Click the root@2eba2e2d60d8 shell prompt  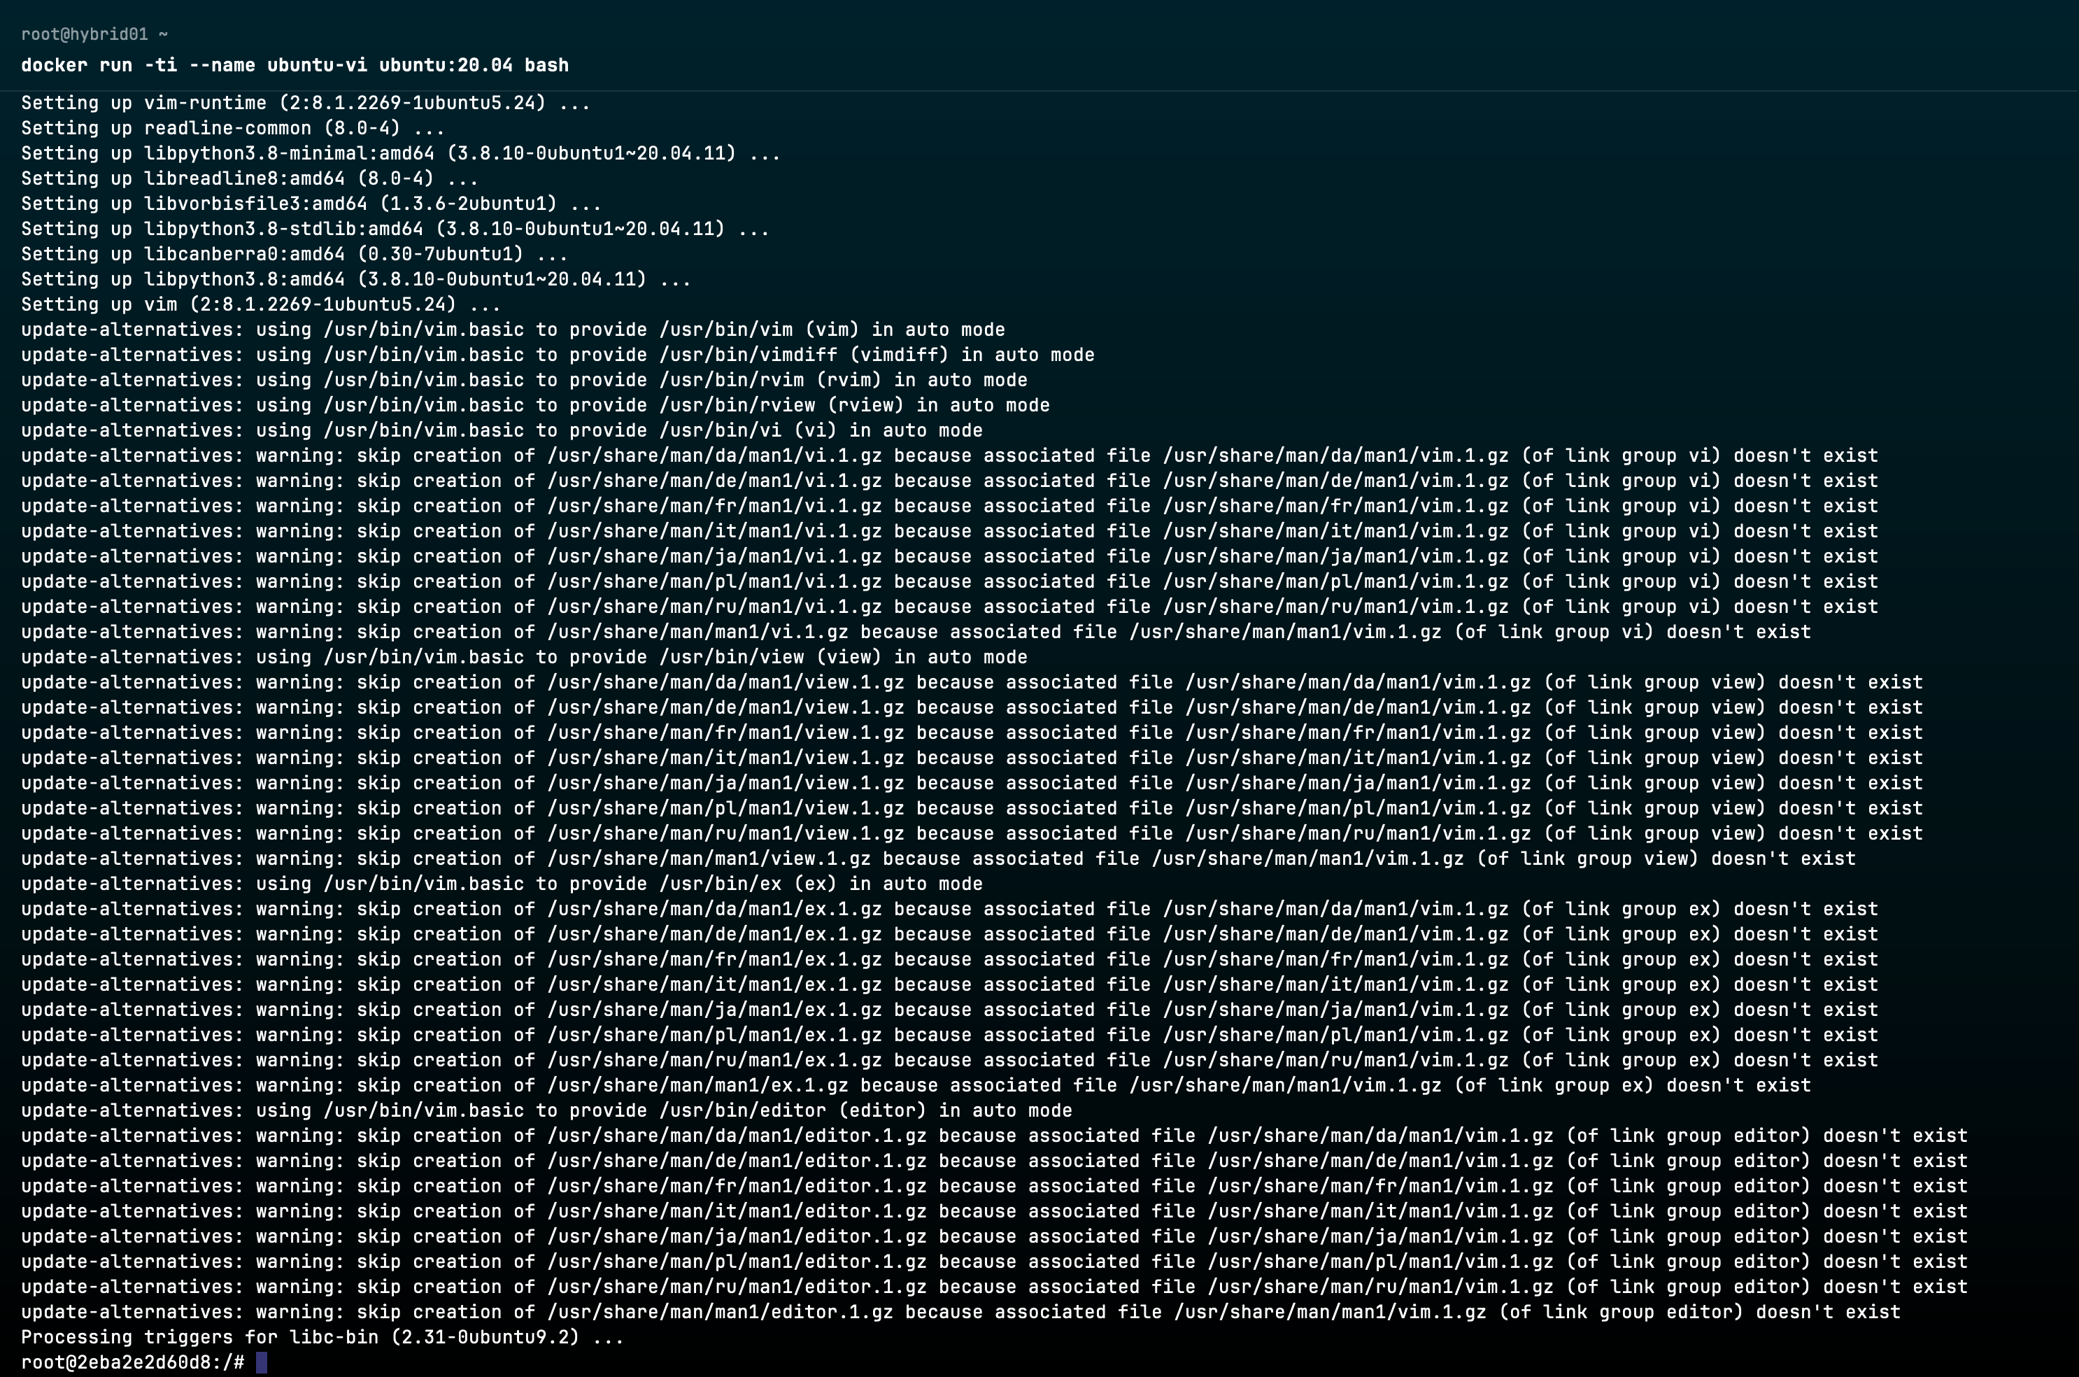pyautogui.click(x=132, y=1362)
